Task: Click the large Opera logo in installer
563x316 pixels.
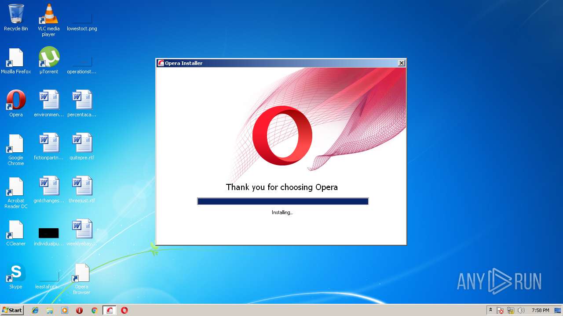Action: coord(282,136)
